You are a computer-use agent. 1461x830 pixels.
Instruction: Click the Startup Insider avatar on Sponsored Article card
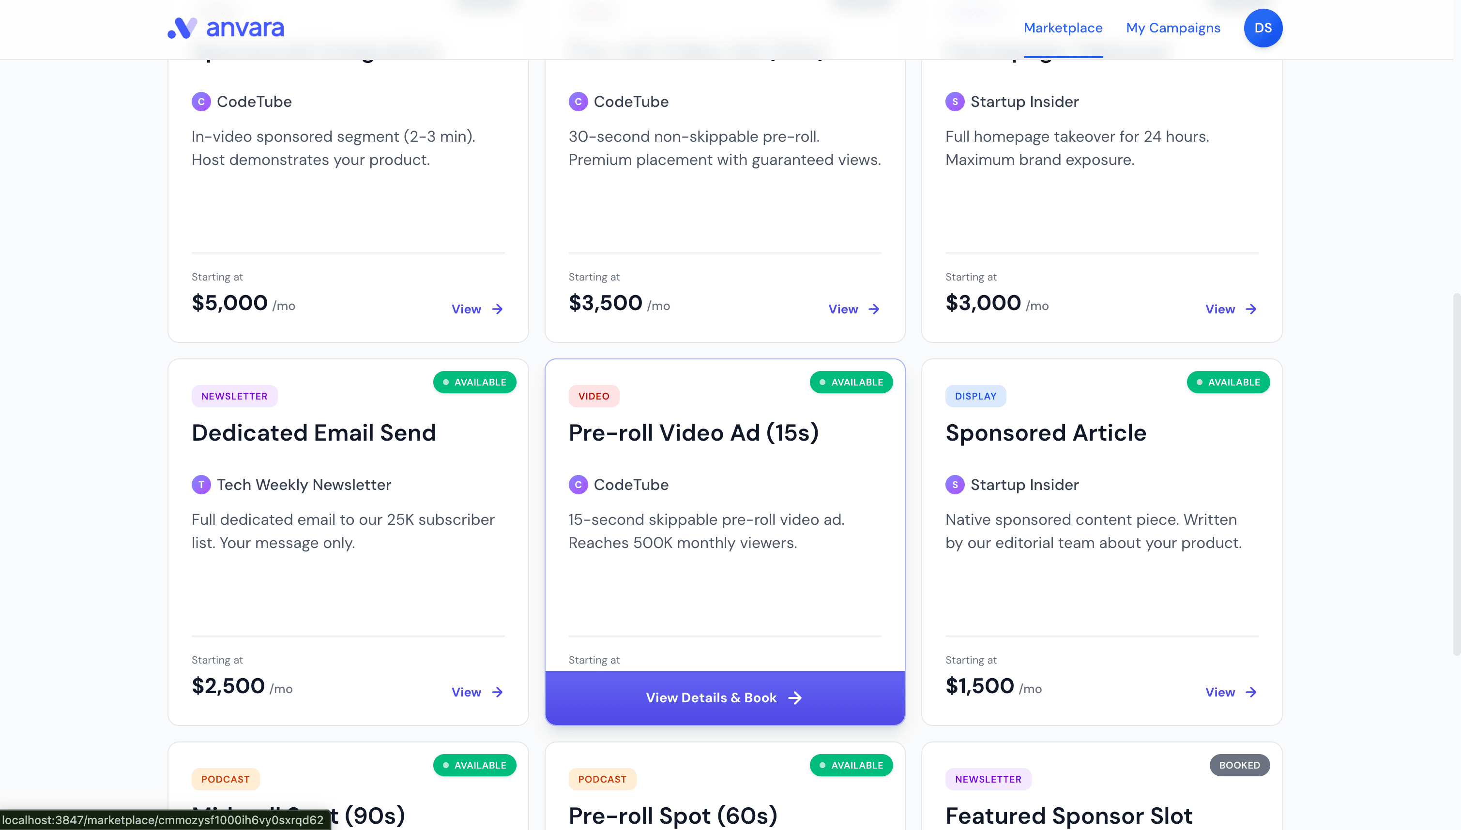pyautogui.click(x=955, y=484)
